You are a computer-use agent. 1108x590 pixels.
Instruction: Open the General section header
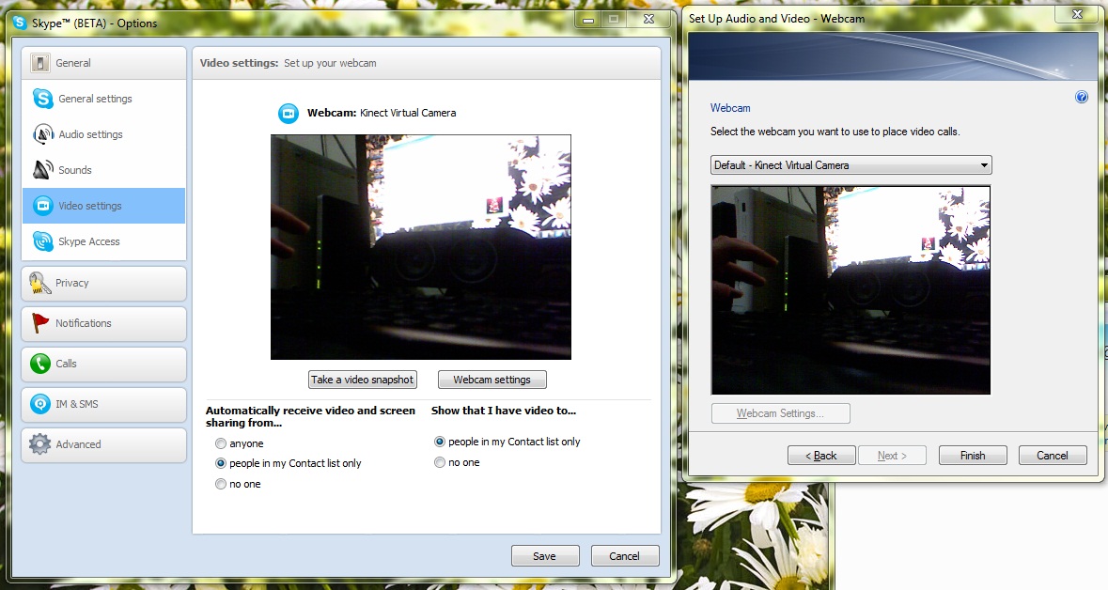point(104,63)
